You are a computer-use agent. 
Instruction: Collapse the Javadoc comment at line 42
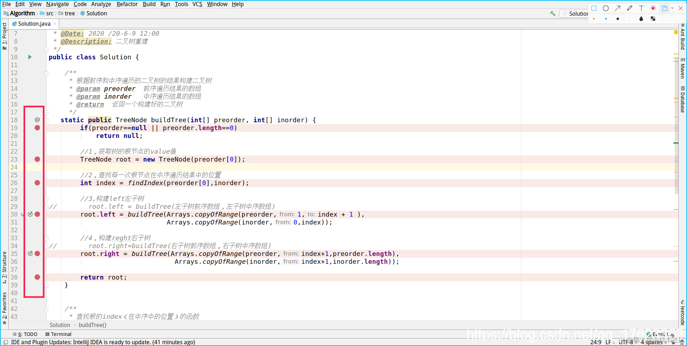coord(46,309)
